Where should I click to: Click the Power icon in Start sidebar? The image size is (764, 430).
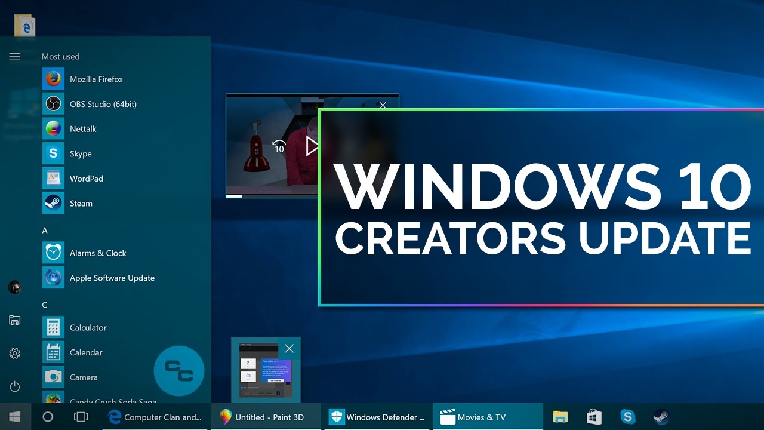tap(15, 387)
